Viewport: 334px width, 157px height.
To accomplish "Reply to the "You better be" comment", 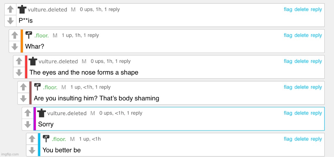I will pyautogui.click(x=316, y=139).
